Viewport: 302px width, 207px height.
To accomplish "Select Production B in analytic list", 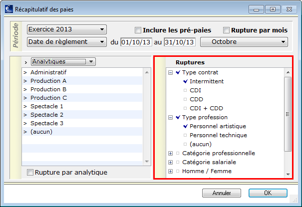I will tap(82, 89).
